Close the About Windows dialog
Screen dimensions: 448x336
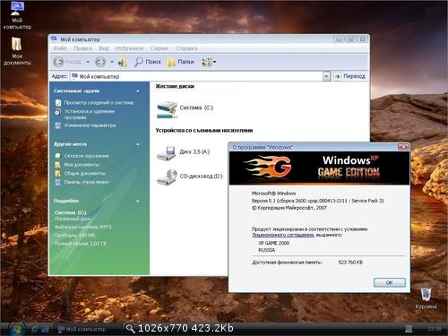pyautogui.click(x=403, y=147)
